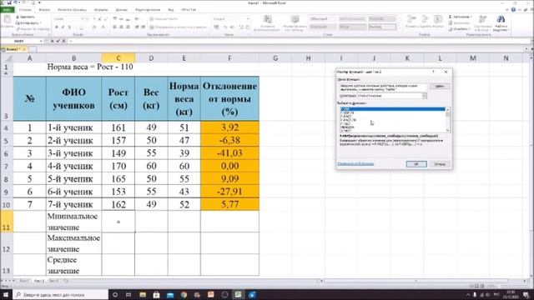Open the green File tab

click(8, 10)
